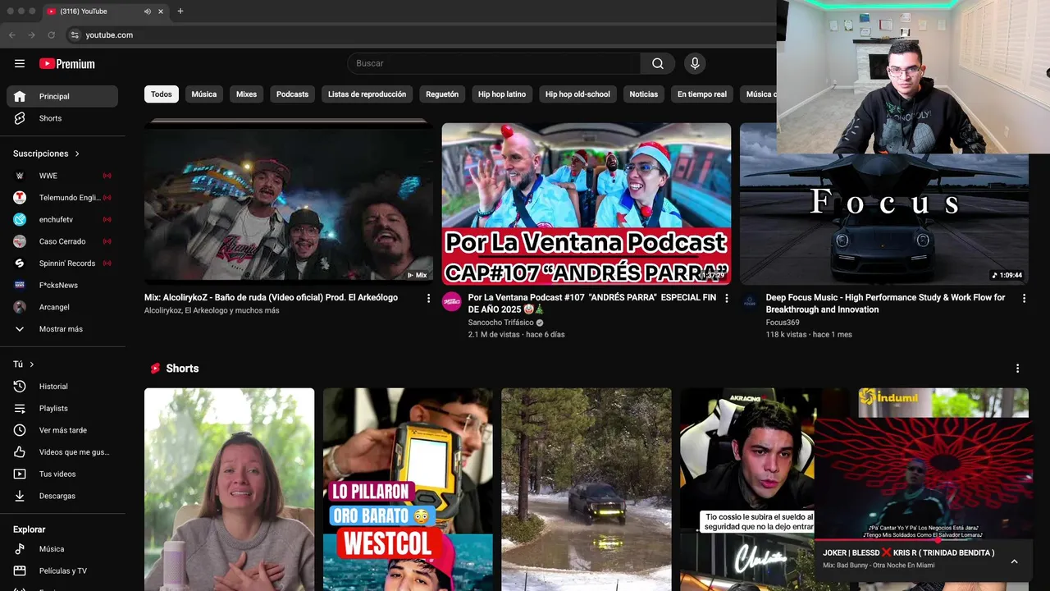Viewport: 1050px width, 591px height.
Task: Open Caso Cerrado subscription
Action: click(62, 241)
